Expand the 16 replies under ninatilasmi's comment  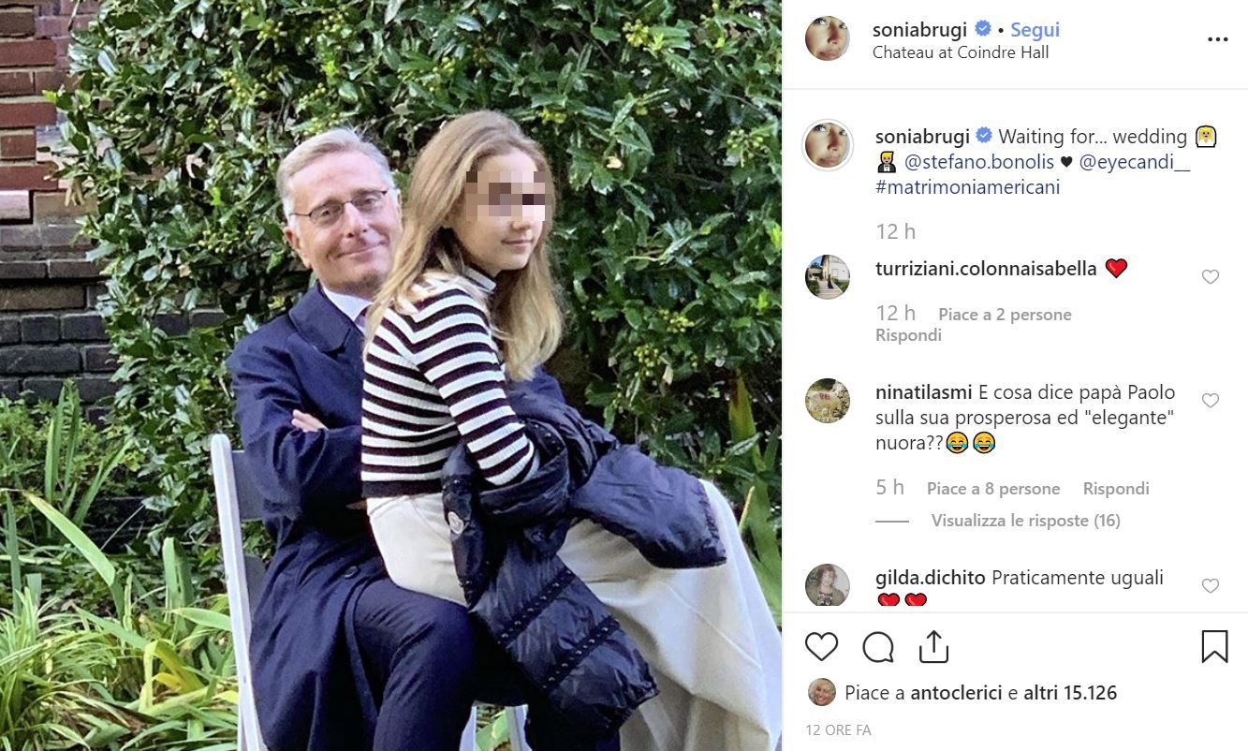pos(1025,521)
